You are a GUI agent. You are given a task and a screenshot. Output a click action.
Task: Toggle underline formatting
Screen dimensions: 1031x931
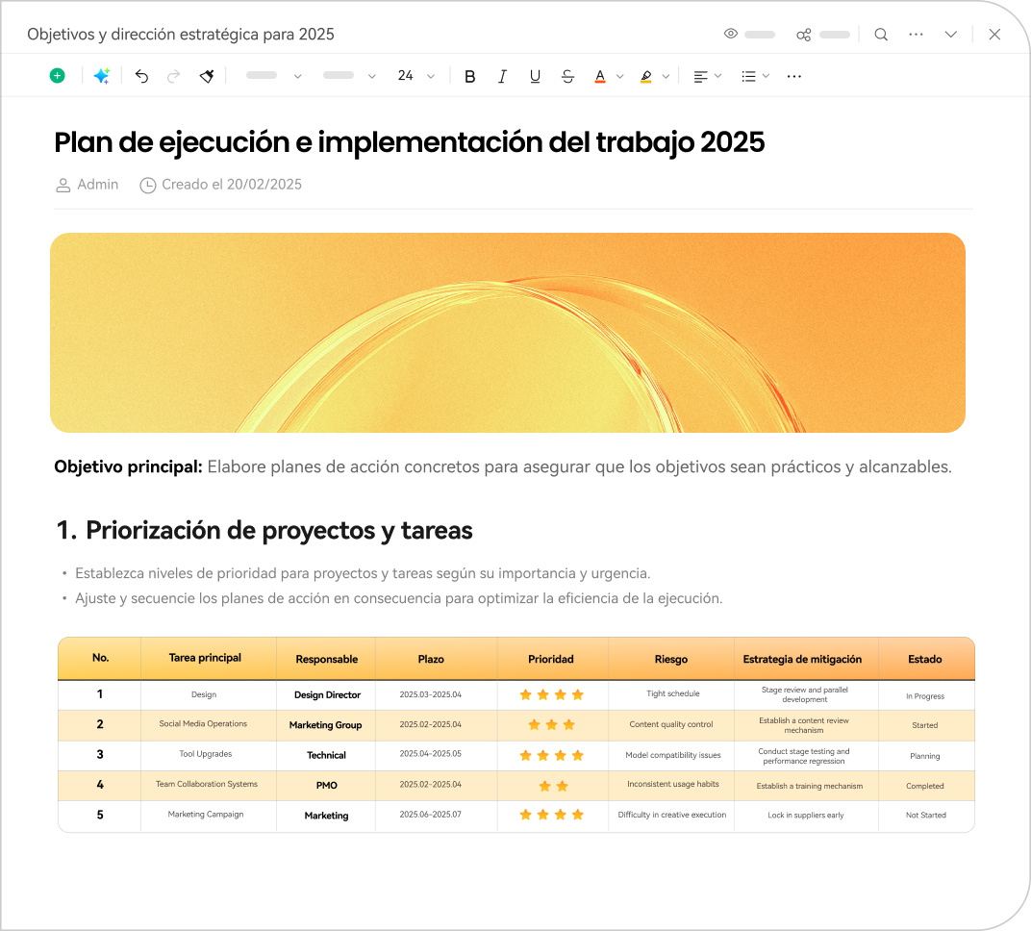click(x=535, y=76)
